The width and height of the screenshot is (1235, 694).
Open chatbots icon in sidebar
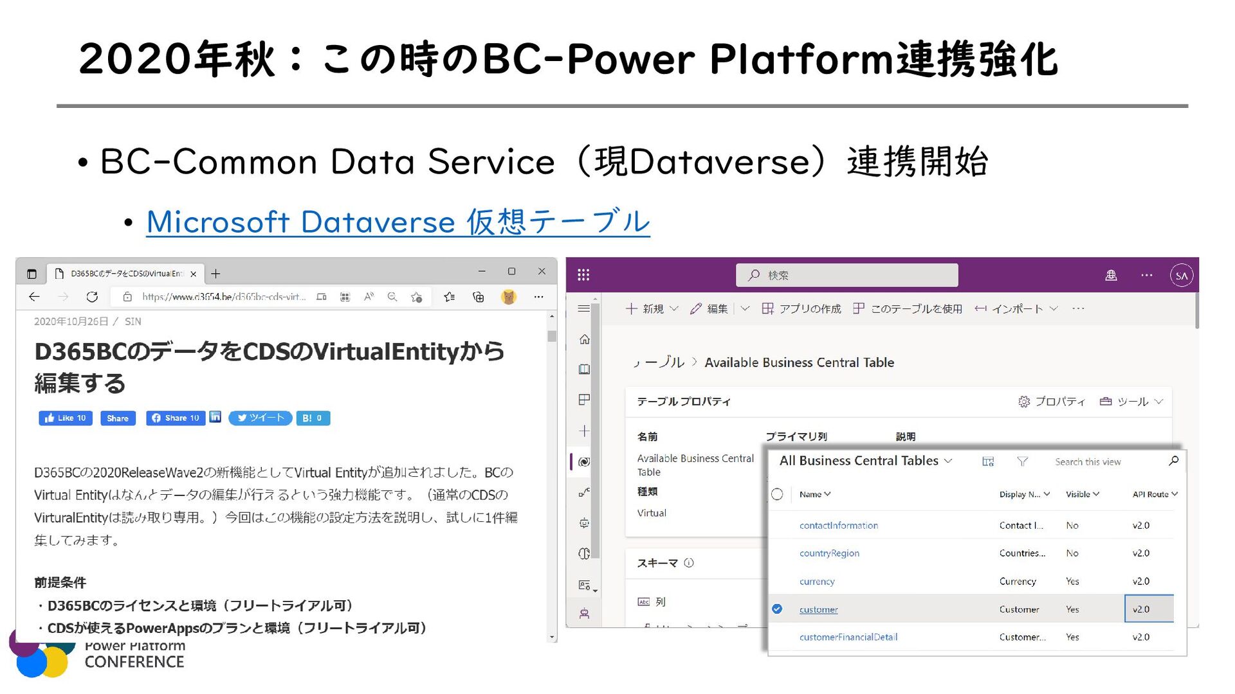pos(584,523)
